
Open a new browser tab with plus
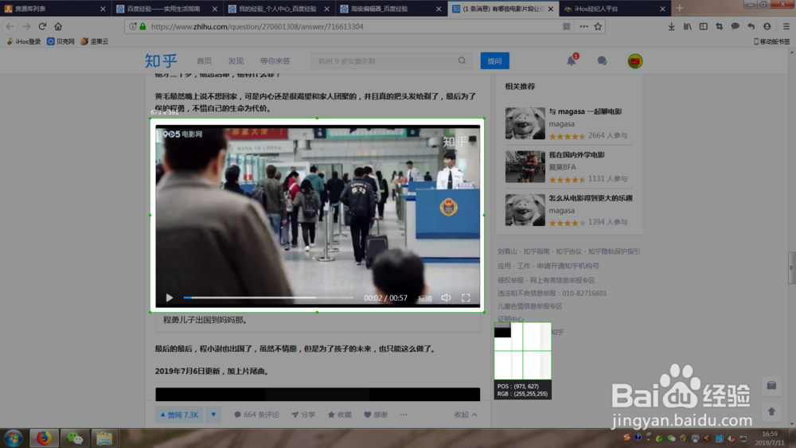click(x=679, y=8)
